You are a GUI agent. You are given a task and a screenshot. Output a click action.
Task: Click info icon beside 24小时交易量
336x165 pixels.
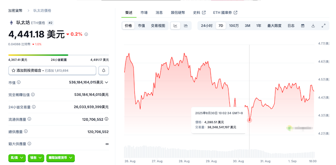34,107
